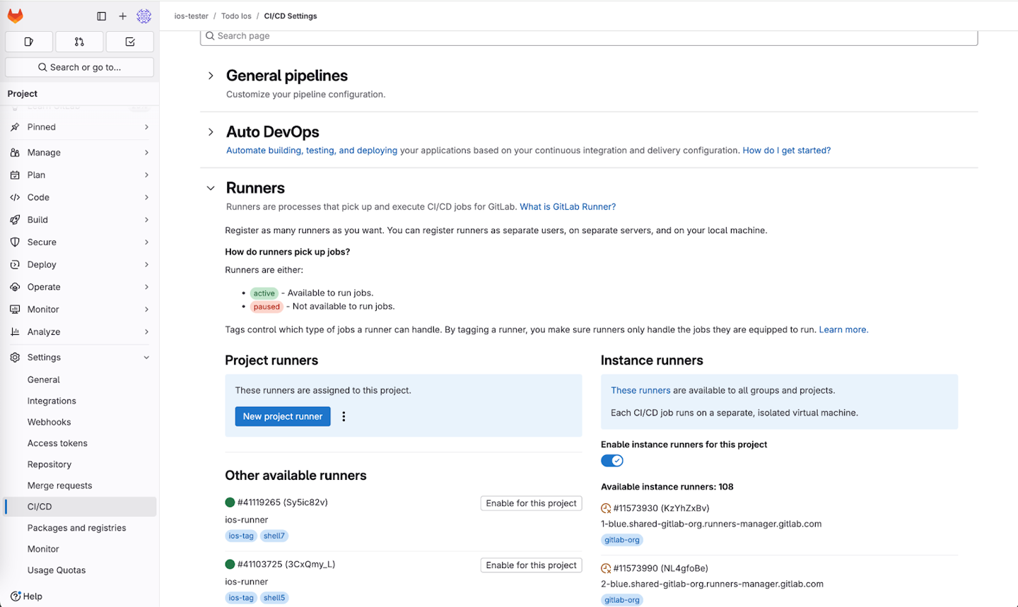Open General under Settings

point(81,379)
